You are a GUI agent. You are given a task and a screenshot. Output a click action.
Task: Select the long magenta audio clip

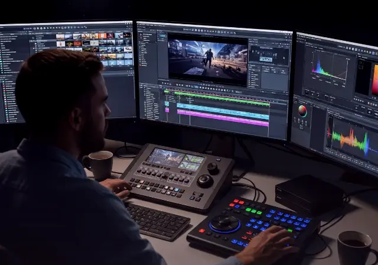[x=223, y=118]
